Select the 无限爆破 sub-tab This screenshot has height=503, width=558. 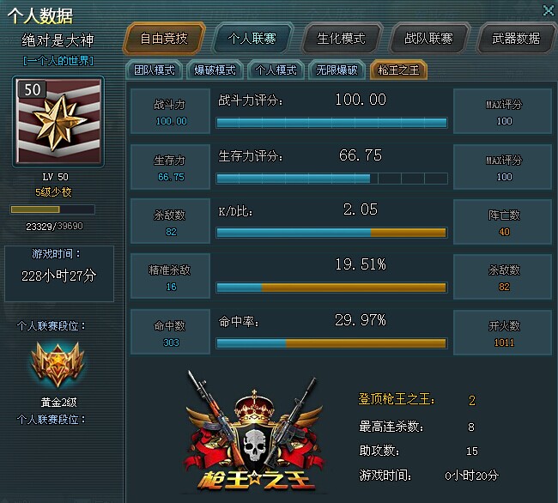[337, 70]
